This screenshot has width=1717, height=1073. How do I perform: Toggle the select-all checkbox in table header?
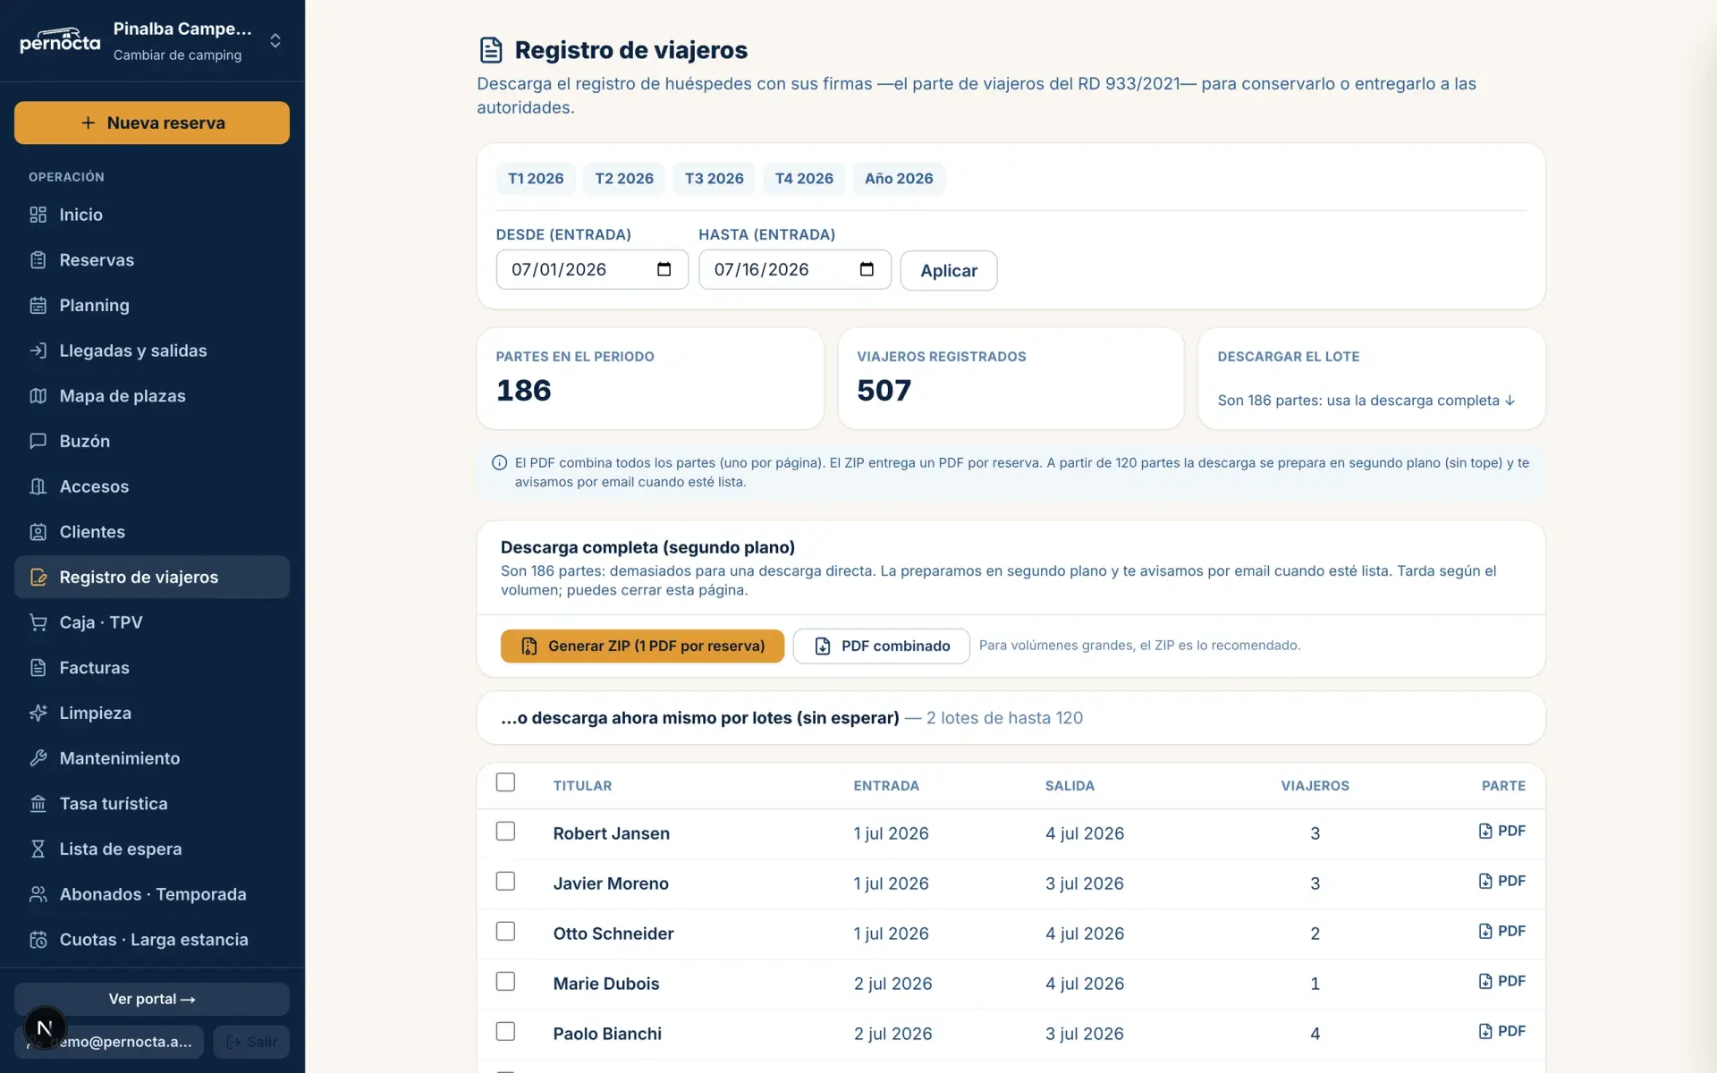pyautogui.click(x=505, y=782)
